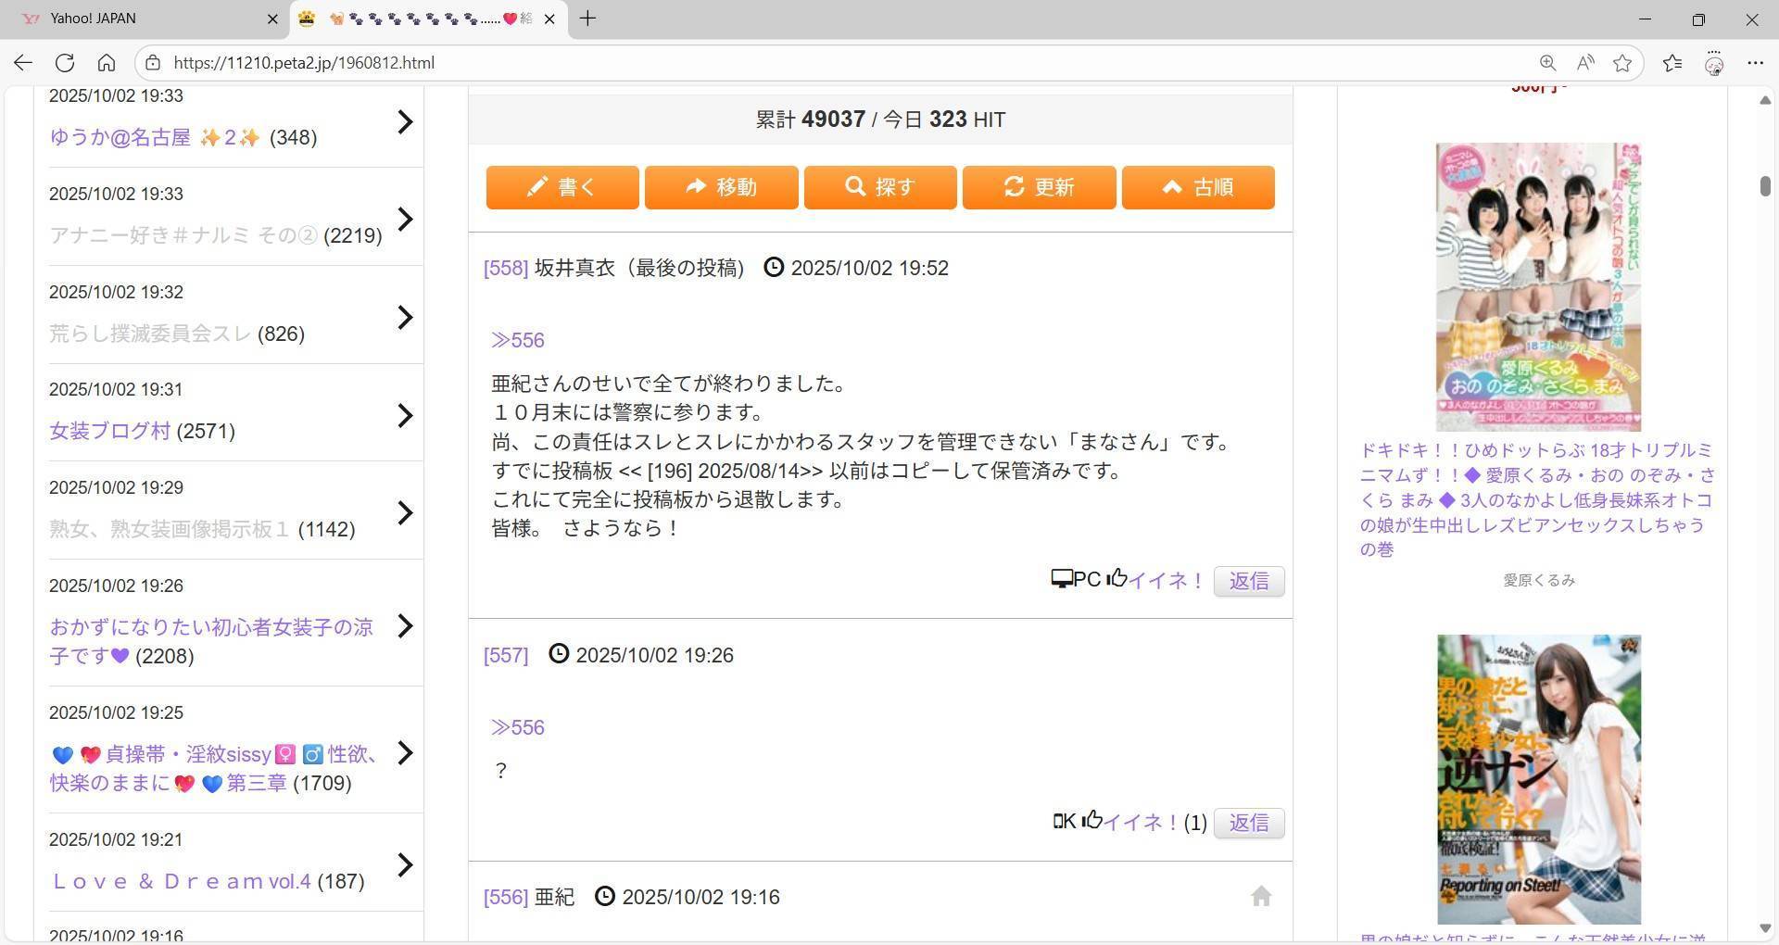Click the URL address bar field

click(834, 63)
